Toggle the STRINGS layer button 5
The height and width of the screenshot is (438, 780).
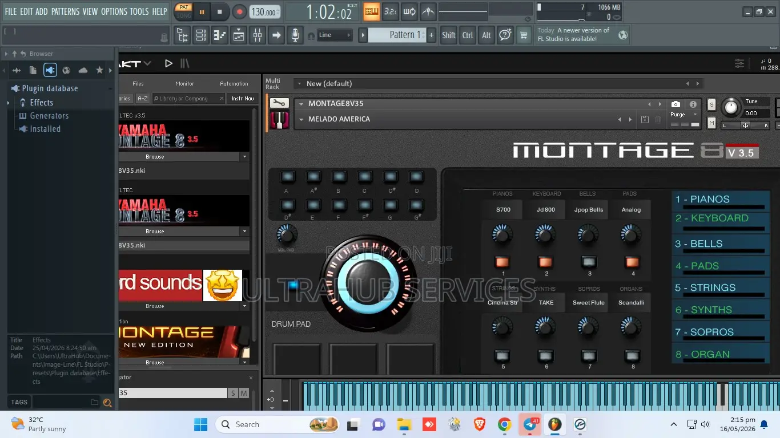[x=503, y=355]
